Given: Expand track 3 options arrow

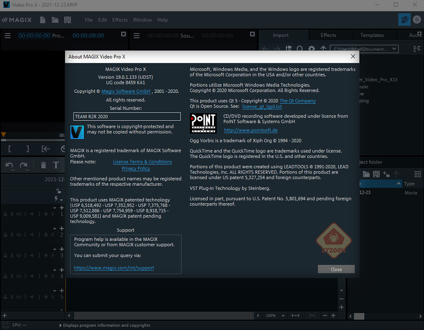Looking at the screenshot, I should pyautogui.click(x=55, y=249).
